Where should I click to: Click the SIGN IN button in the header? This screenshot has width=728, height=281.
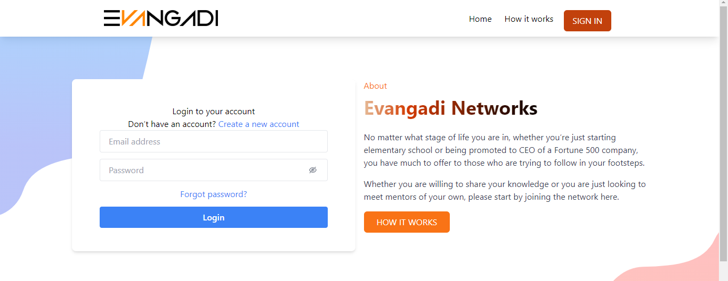pyautogui.click(x=587, y=21)
